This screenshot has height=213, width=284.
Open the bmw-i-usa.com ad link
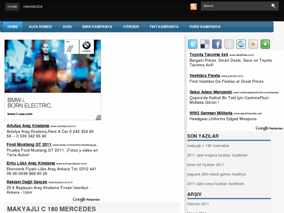[20, 114]
